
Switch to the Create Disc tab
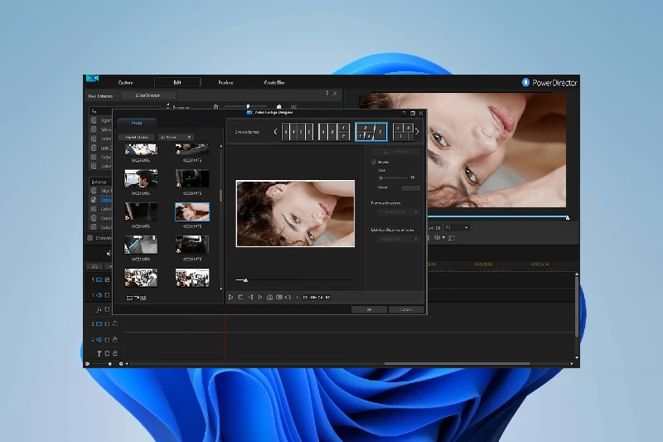click(x=274, y=82)
